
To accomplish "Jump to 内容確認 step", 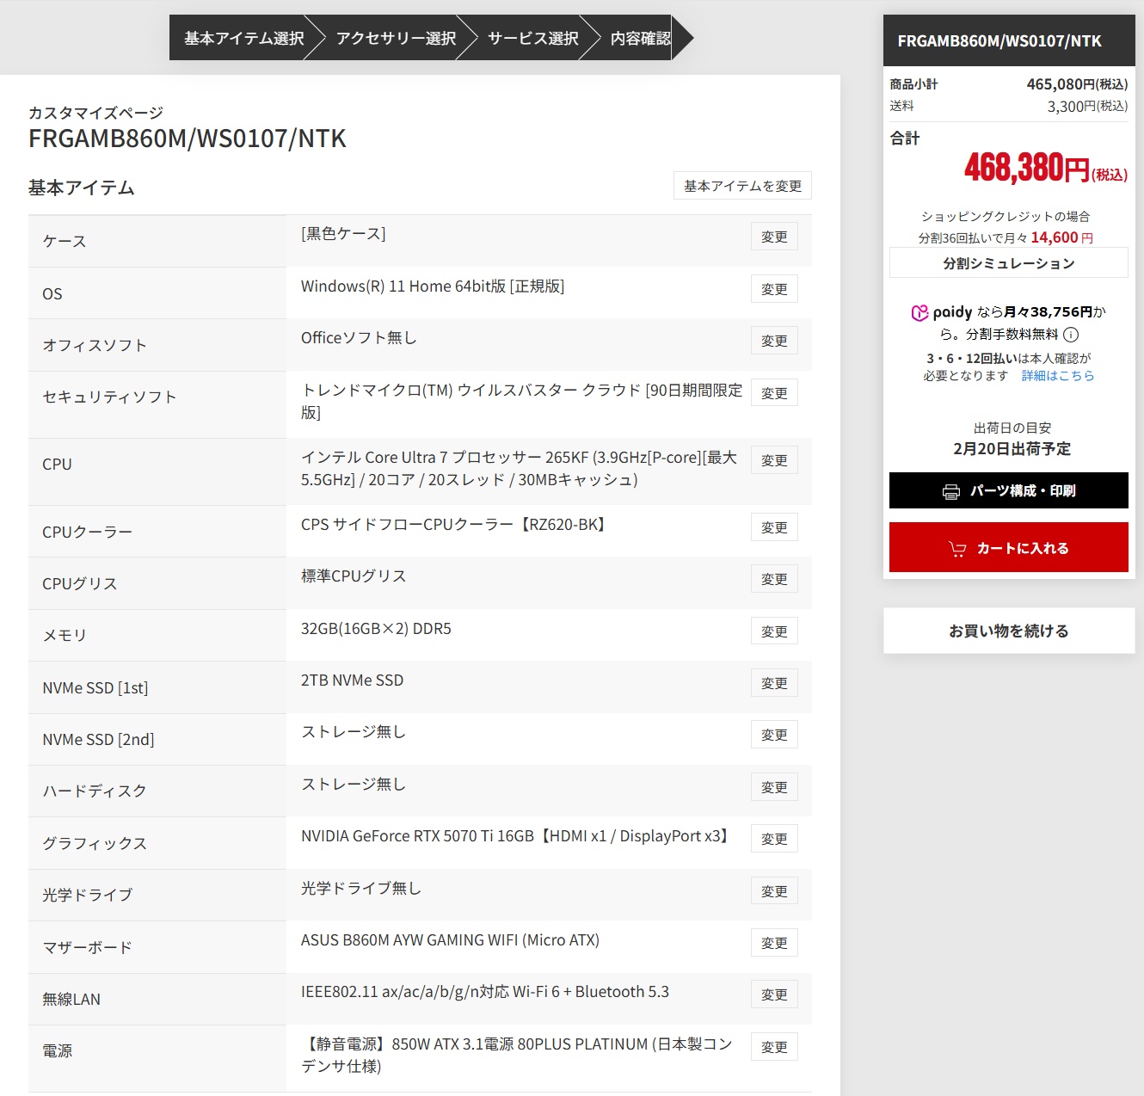I will click(640, 38).
